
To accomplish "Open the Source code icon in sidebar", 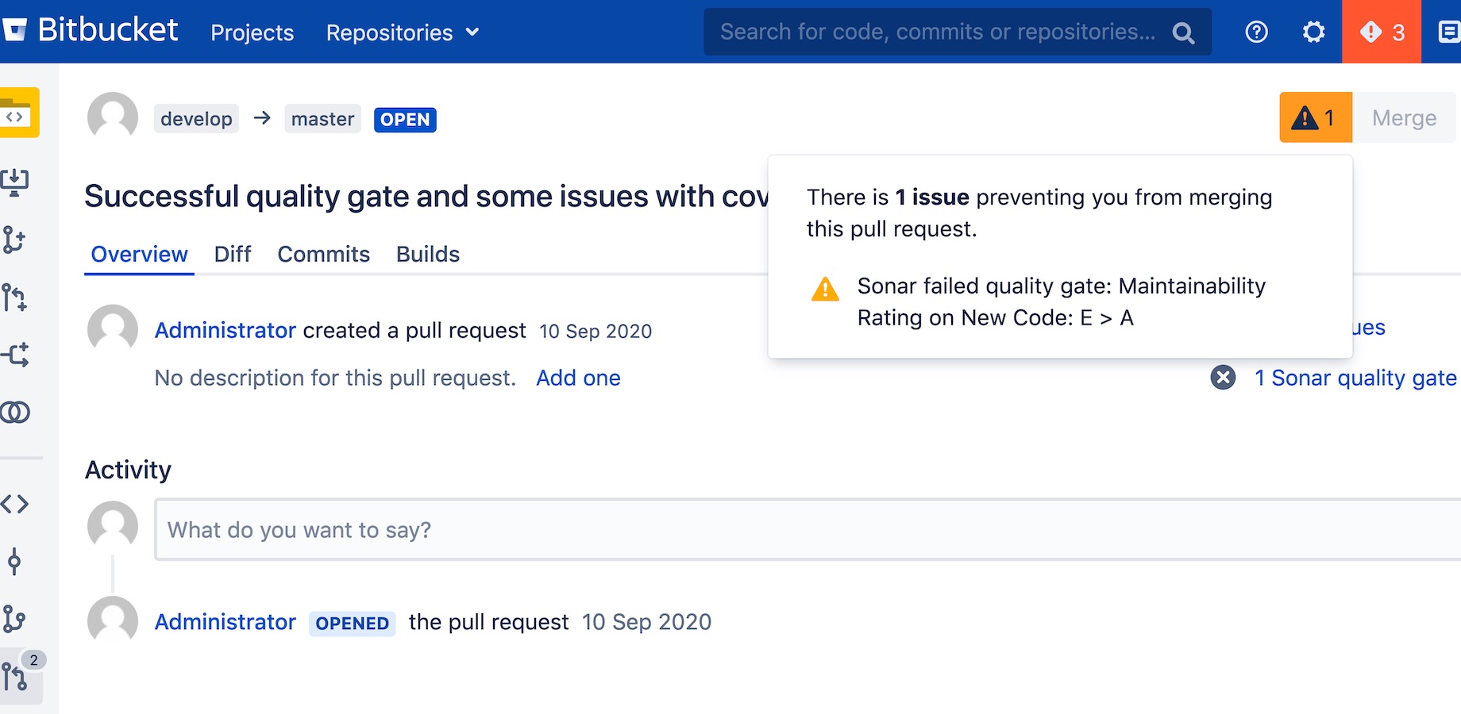I will pos(15,504).
